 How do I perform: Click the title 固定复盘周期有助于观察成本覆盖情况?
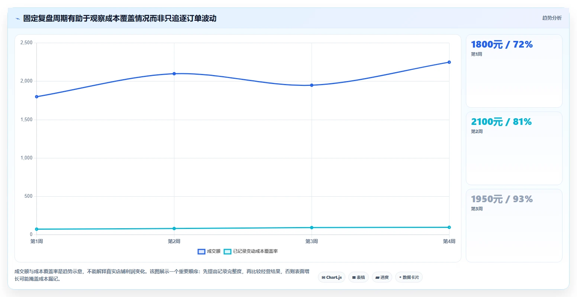pyautogui.click(x=120, y=18)
